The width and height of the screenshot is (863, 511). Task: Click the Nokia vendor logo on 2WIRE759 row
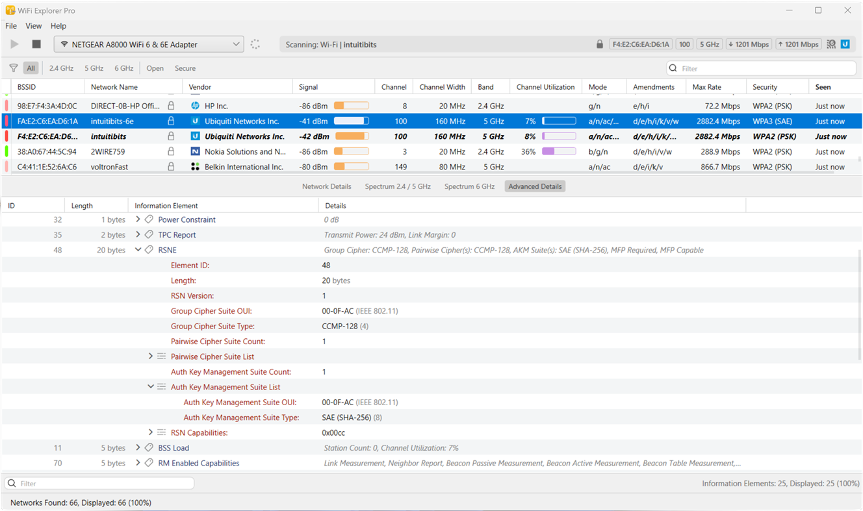click(194, 151)
